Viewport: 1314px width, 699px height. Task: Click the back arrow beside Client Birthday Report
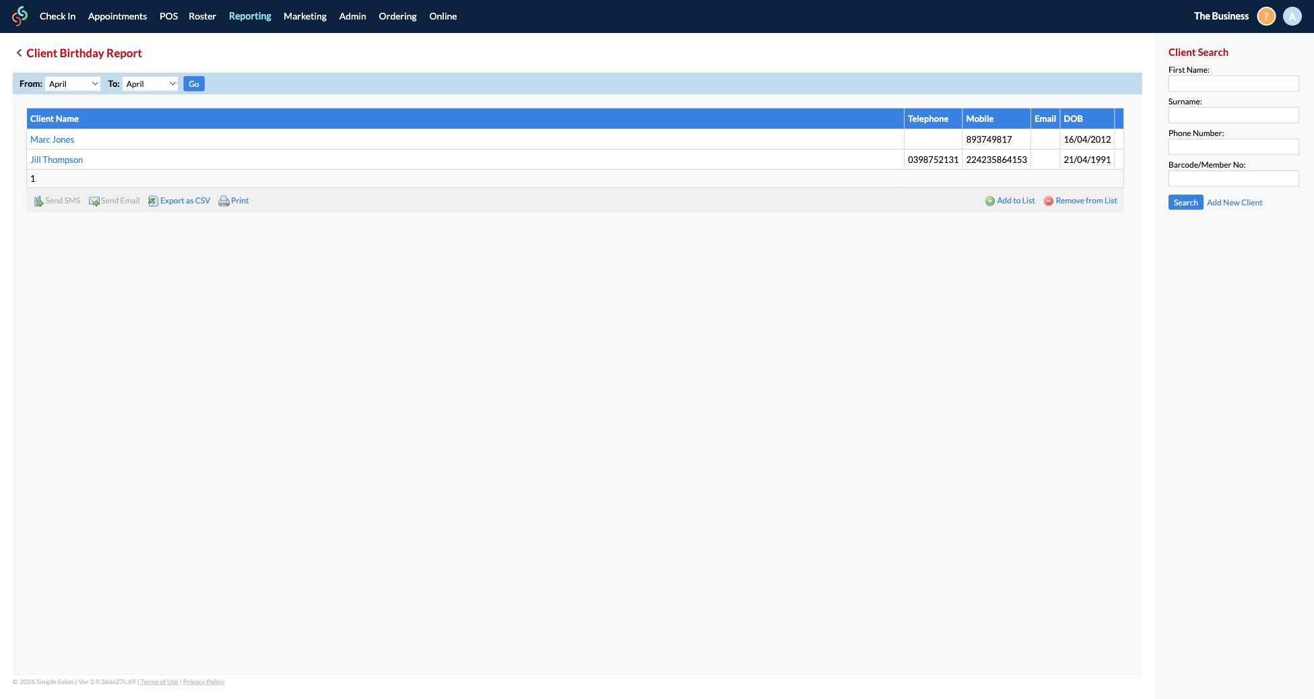pos(19,53)
